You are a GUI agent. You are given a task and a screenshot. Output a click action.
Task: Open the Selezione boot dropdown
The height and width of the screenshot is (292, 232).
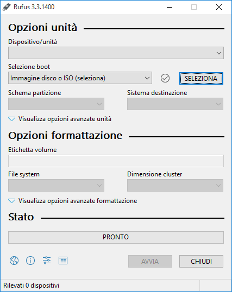tap(80, 78)
